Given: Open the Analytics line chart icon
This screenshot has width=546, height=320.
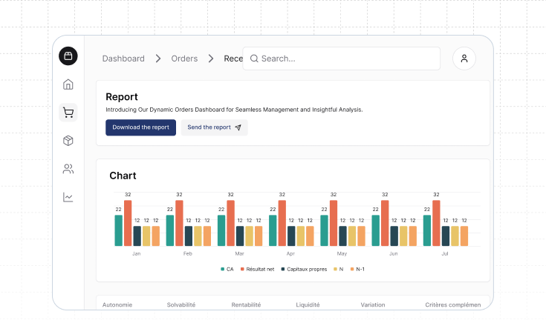Looking at the screenshot, I should (x=68, y=197).
